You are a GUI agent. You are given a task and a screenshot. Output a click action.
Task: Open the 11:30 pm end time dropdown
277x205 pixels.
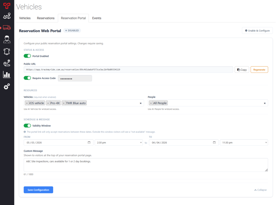coord(244,142)
